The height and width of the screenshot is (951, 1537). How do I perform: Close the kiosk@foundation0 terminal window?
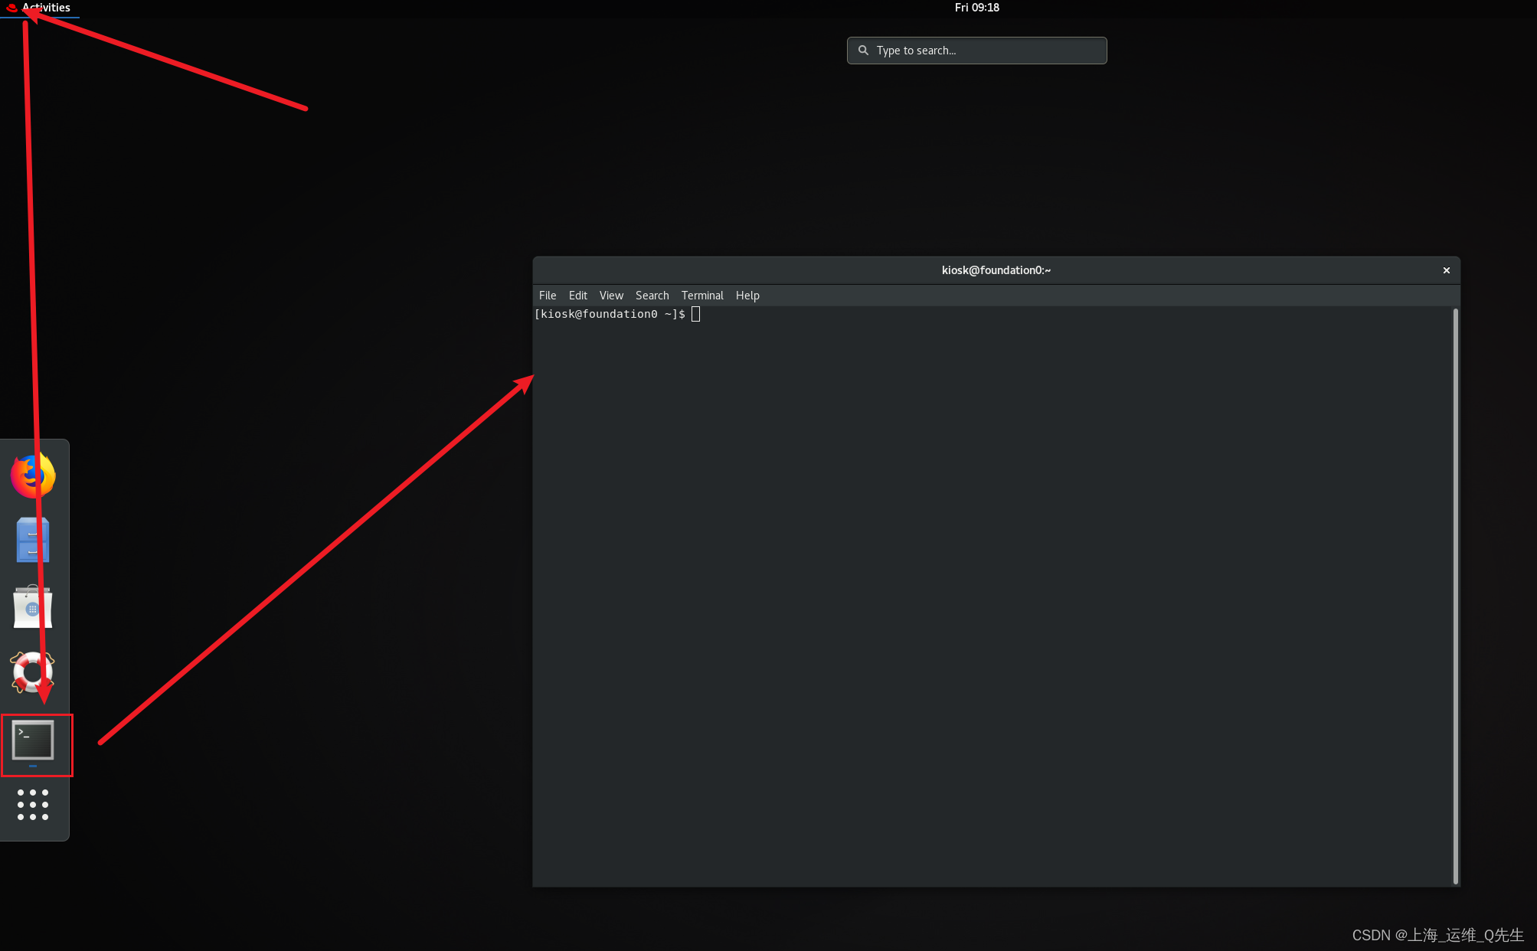pyautogui.click(x=1446, y=270)
